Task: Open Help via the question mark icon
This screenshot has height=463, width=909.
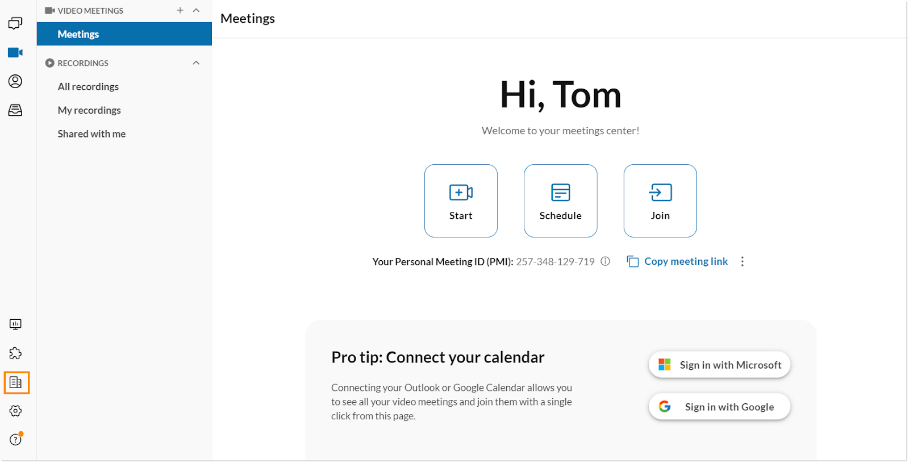Action: tap(15, 439)
